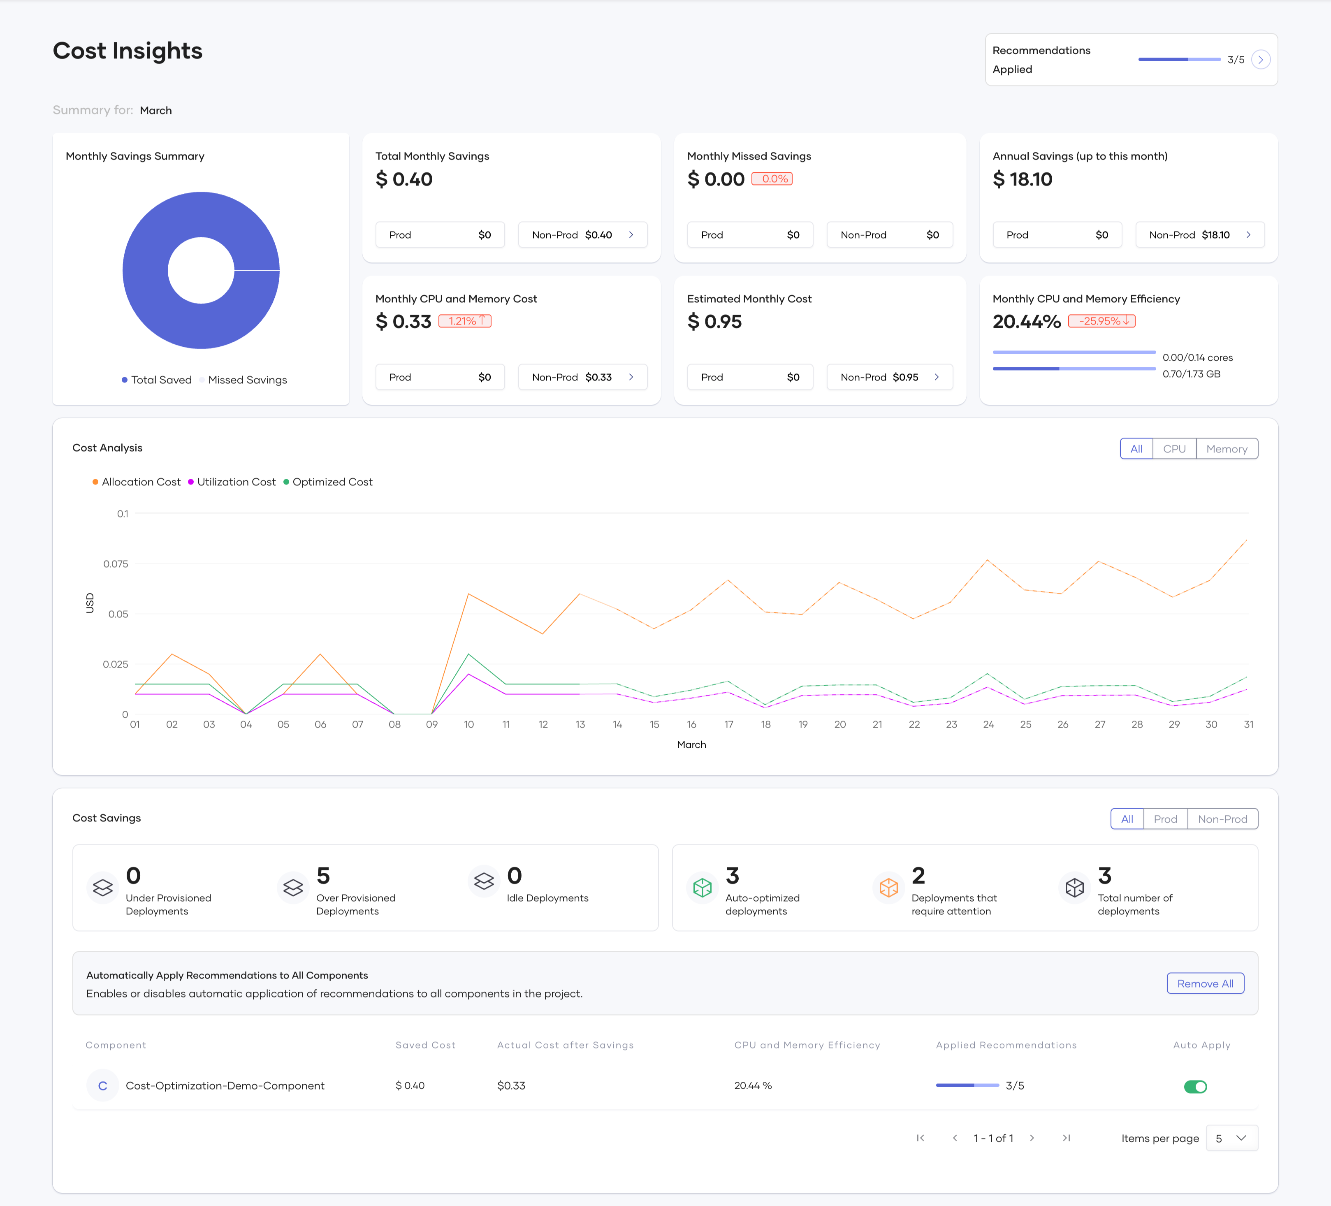The image size is (1331, 1206).
Task: Select the Memory view in Cost Analysis
Action: (x=1227, y=448)
